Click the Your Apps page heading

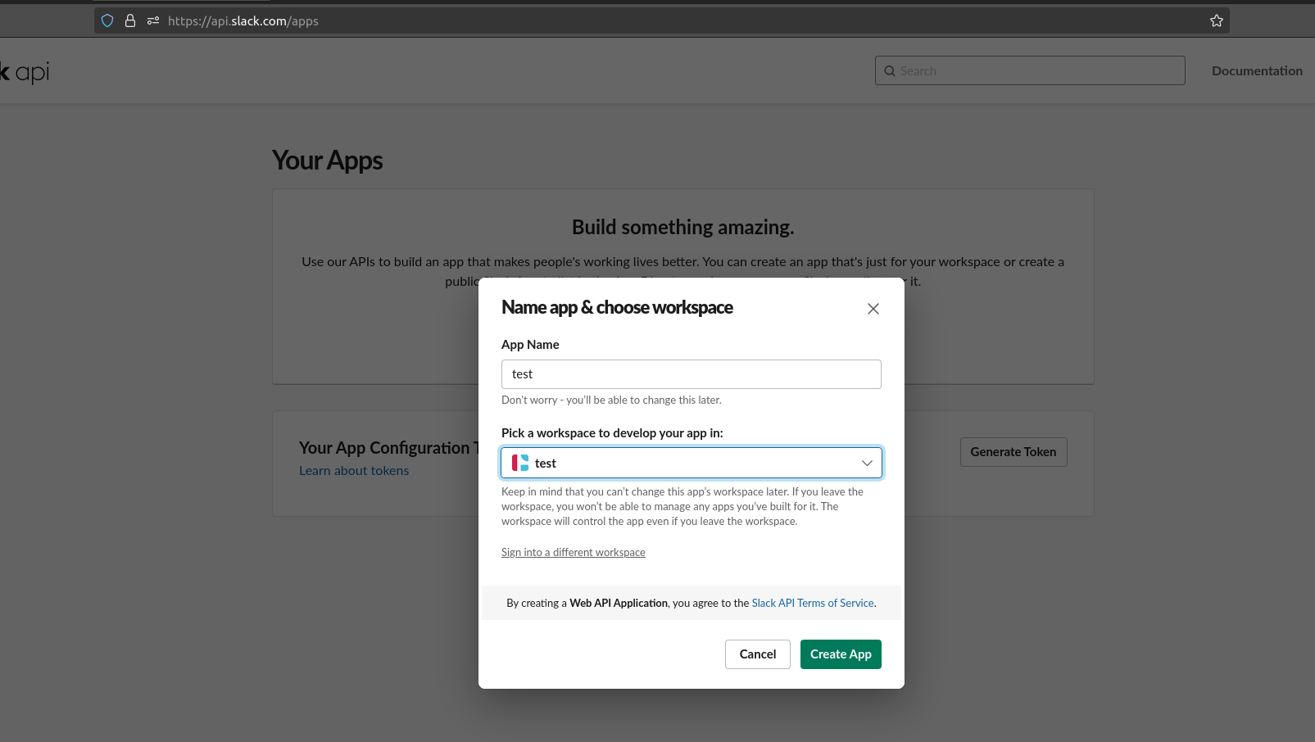tap(328, 161)
